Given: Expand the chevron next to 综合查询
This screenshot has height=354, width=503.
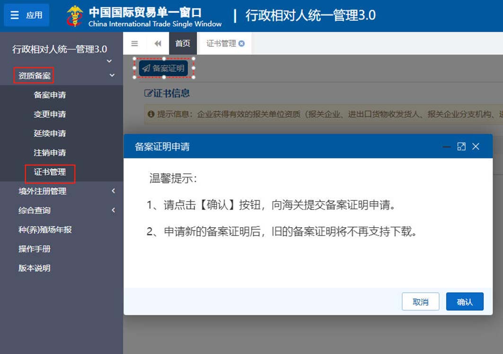Looking at the screenshot, I should [113, 210].
